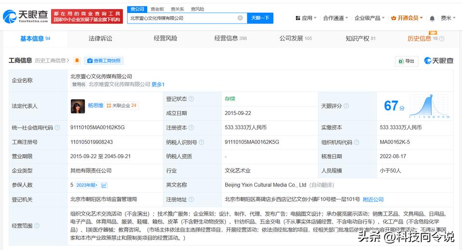Click help icon beside 注册资本
This screenshot has width=462, height=250.
[191, 127]
